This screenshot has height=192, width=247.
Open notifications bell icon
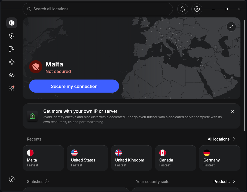click(183, 9)
